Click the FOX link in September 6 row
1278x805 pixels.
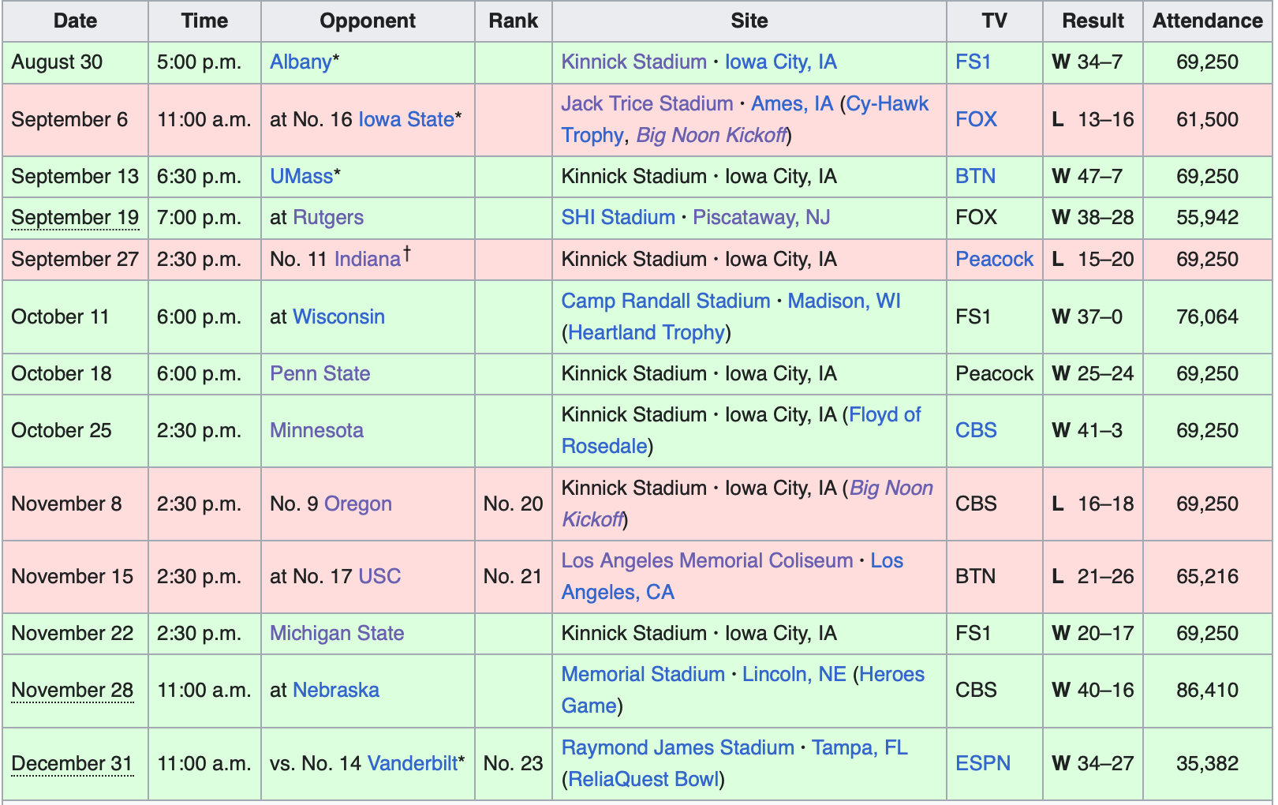coord(976,120)
